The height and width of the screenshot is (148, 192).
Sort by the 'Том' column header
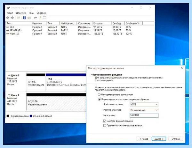pyautogui.click(x=18, y=23)
